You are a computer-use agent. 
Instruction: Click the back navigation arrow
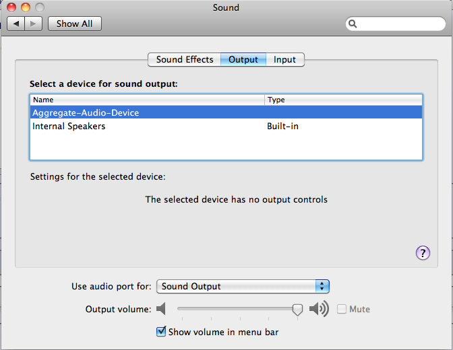[x=16, y=24]
